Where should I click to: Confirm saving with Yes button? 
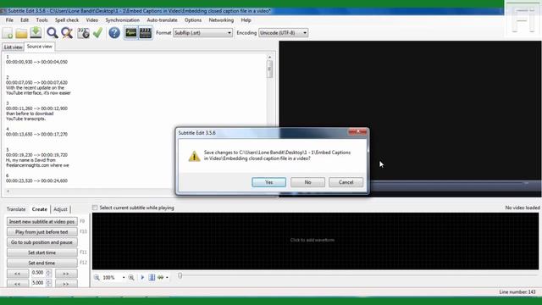coord(269,182)
